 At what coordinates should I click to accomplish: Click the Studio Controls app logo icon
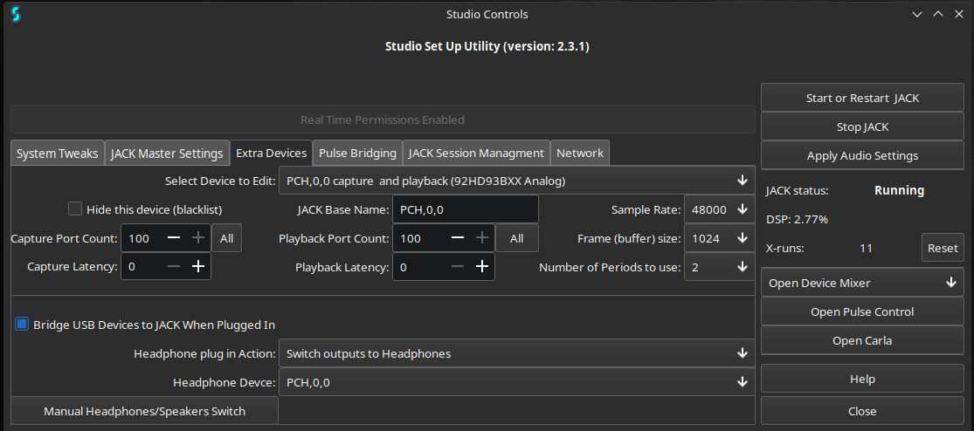[16, 14]
